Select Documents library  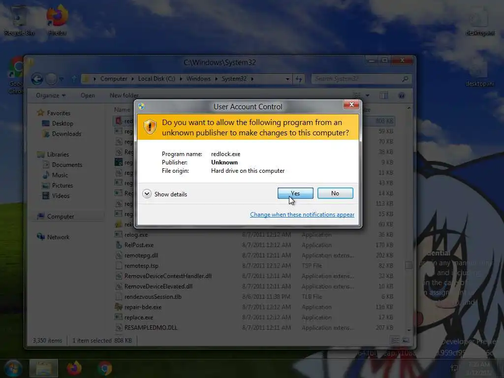coord(67,164)
